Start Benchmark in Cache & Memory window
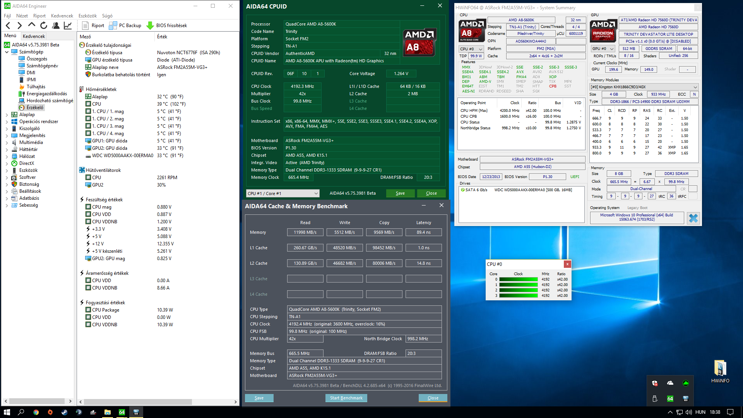 click(x=346, y=398)
